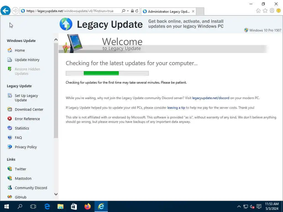Viewport: 283px width, 212px height.
Task: Click the Mastodon globe icon
Action: pos(10,178)
